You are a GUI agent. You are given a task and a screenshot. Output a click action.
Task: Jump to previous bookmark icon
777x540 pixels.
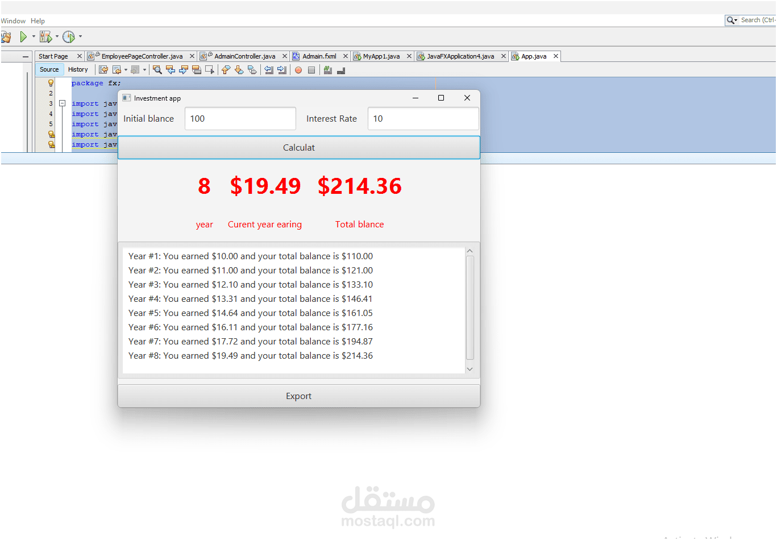pyautogui.click(x=226, y=70)
